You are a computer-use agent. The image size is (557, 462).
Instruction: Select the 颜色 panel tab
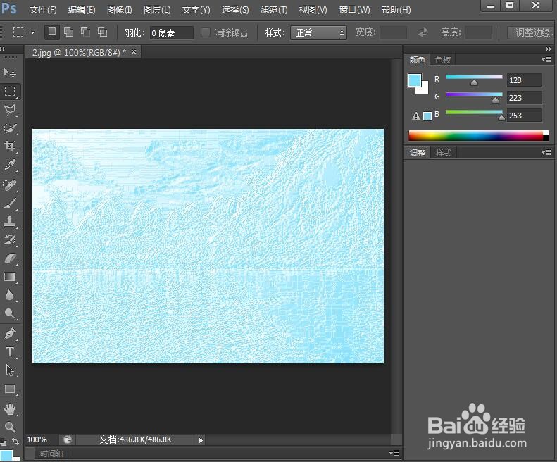point(418,60)
